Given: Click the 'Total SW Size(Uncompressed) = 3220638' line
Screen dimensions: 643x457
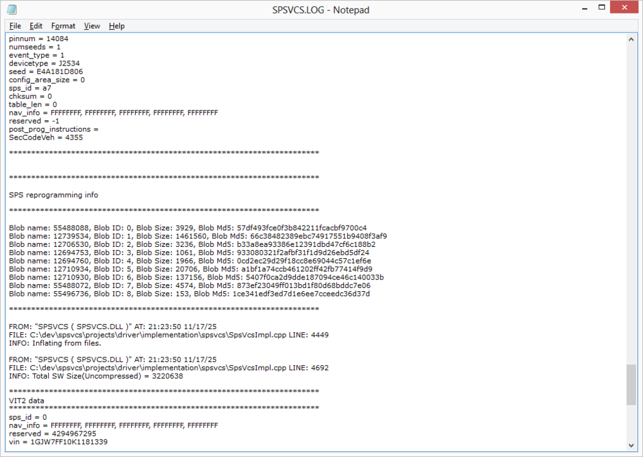Looking at the screenshot, I should (x=96, y=376).
